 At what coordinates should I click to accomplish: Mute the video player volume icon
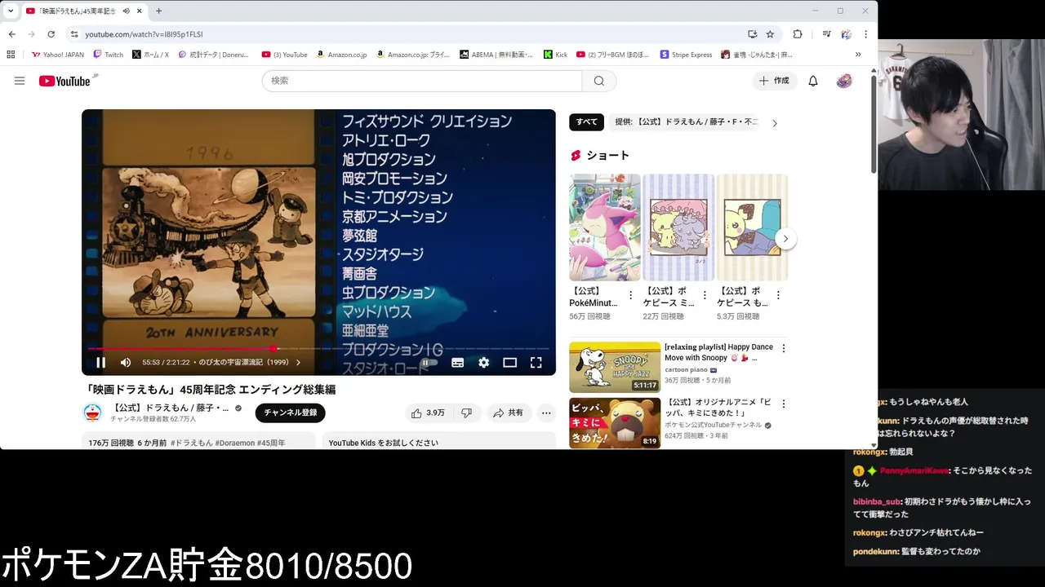126,363
